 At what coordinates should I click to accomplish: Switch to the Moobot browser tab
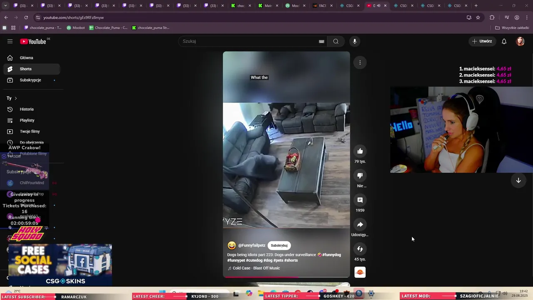tap(295, 6)
